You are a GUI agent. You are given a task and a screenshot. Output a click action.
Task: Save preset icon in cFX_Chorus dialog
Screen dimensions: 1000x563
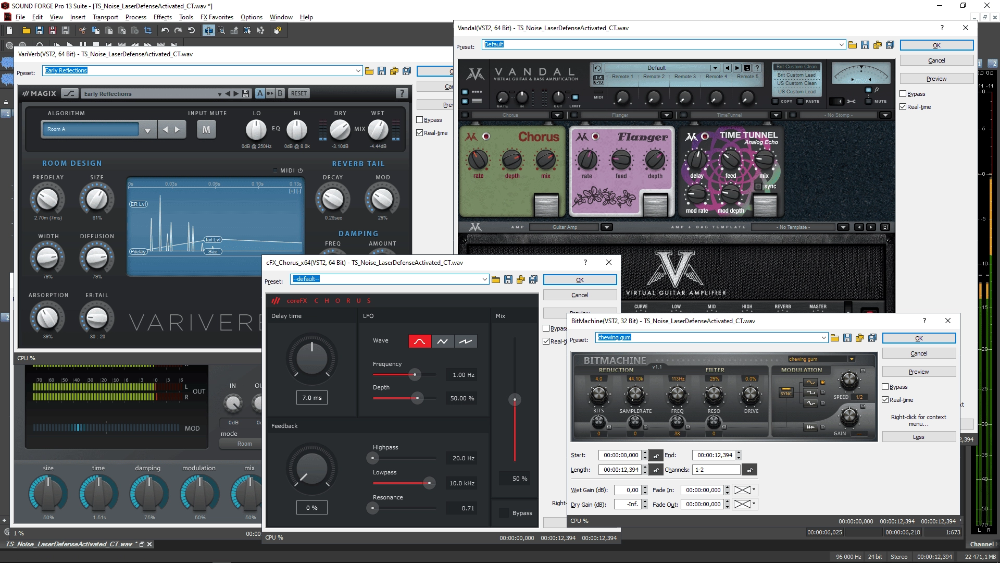(x=508, y=279)
